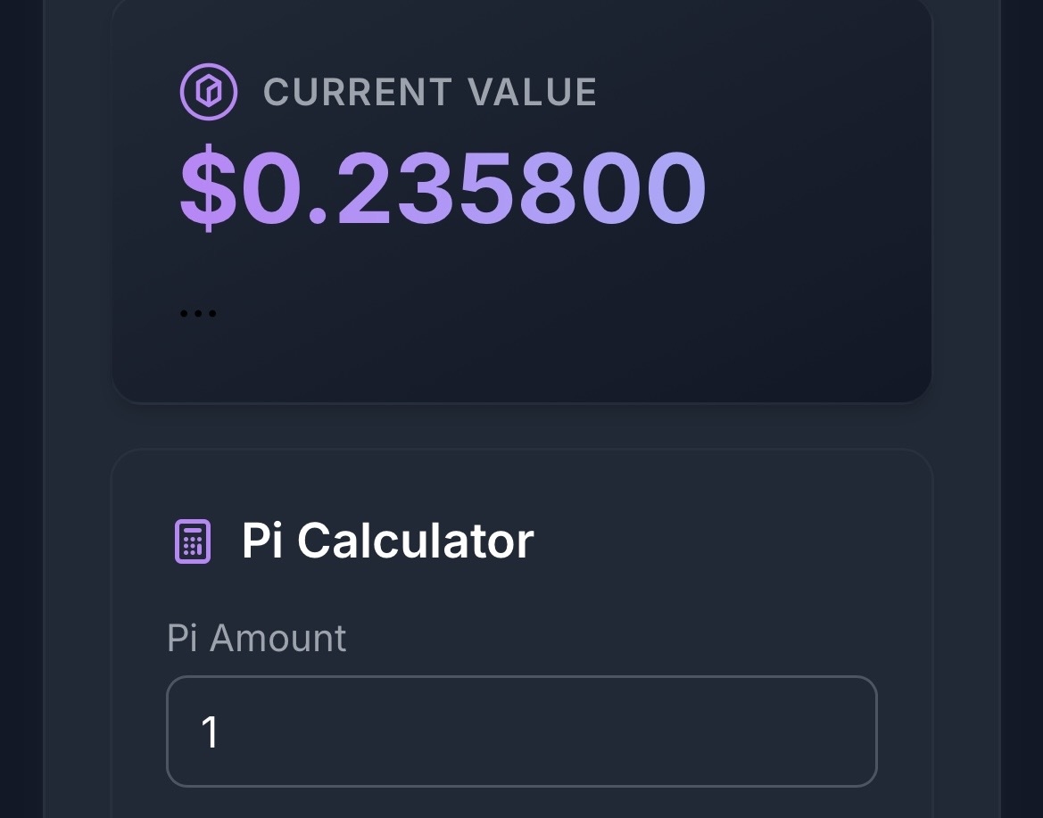Select the CURRENT VALUE label
This screenshot has width=1043, height=818.
(x=429, y=92)
